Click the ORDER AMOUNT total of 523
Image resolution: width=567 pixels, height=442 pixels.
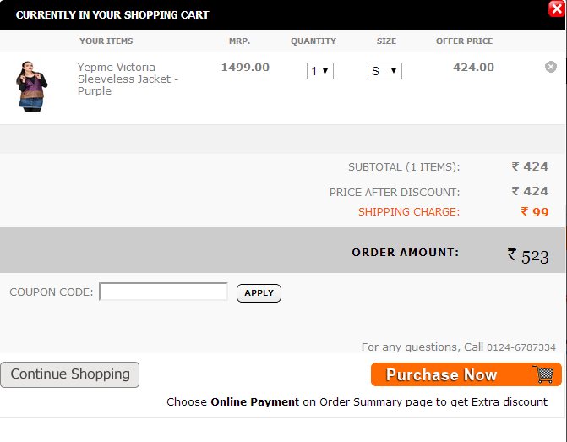(x=528, y=256)
